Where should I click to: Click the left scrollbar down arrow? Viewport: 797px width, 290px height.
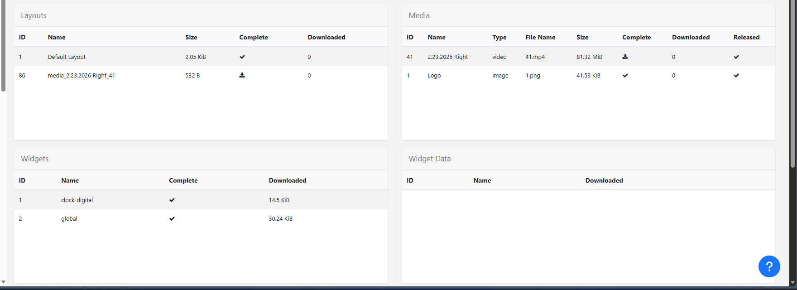3,282
